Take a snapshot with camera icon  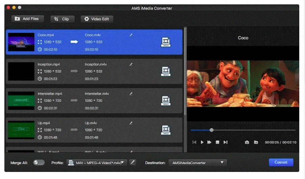[247, 142]
